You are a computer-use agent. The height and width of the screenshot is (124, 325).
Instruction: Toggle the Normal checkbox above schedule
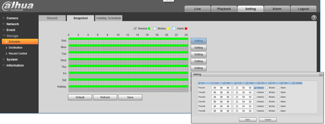tap(135, 28)
